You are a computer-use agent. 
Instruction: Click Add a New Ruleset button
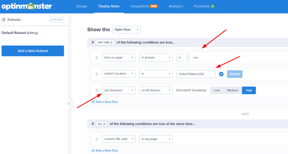click(33, 51)
